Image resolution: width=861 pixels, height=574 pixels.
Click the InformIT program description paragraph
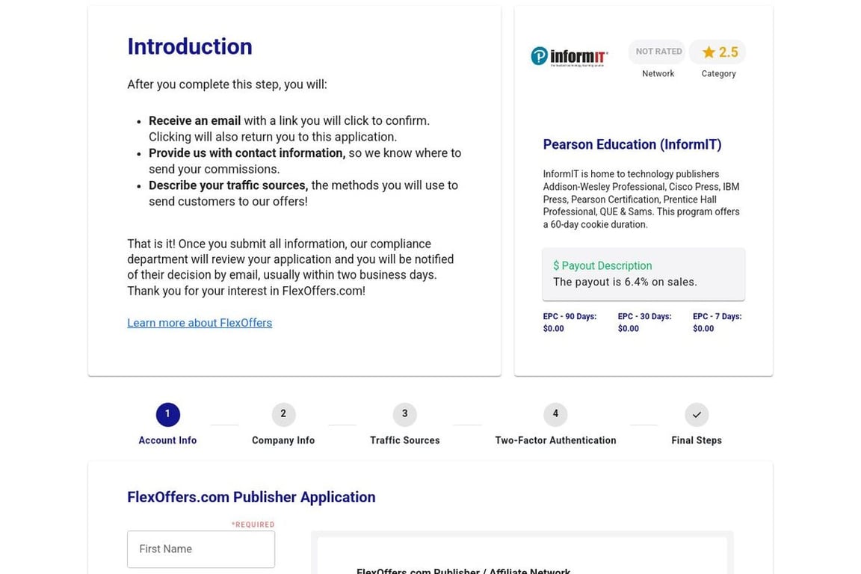641,199
